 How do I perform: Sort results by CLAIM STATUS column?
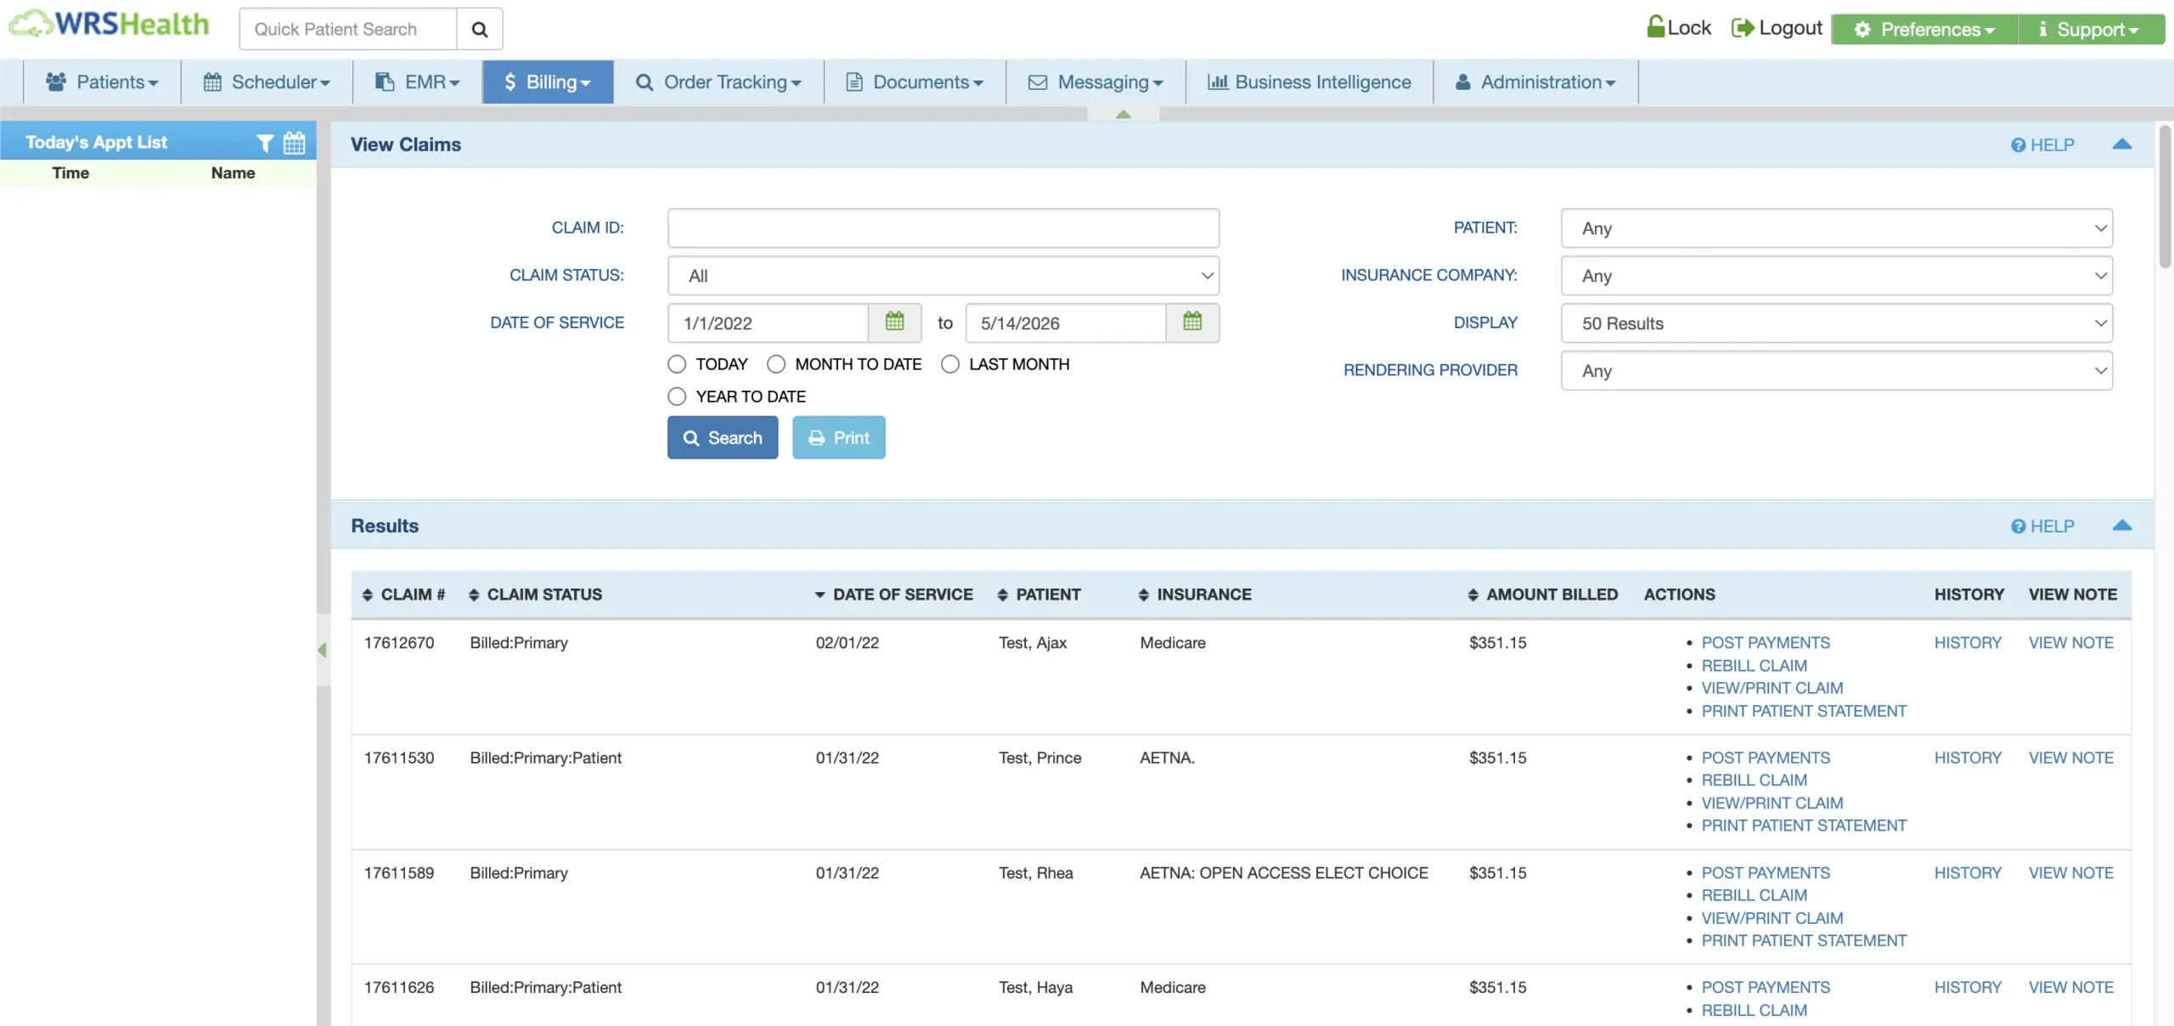535,595
